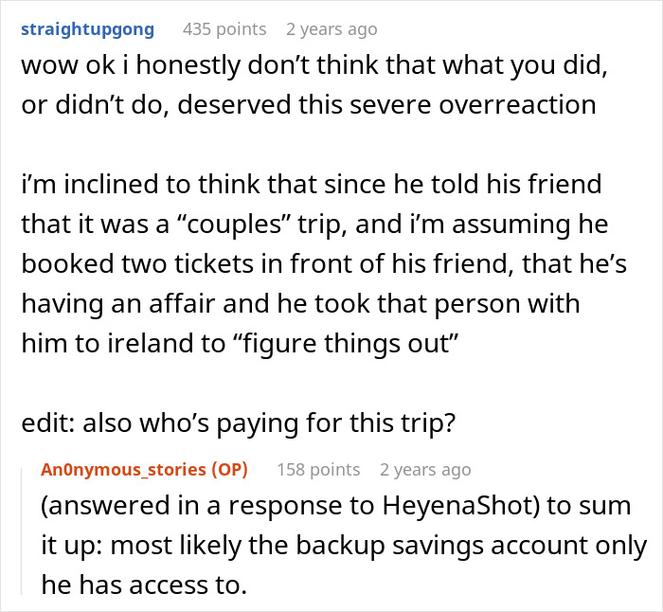
Task: Click the paragraph starting "wow ok i honestly"
Action: (314, 85)
